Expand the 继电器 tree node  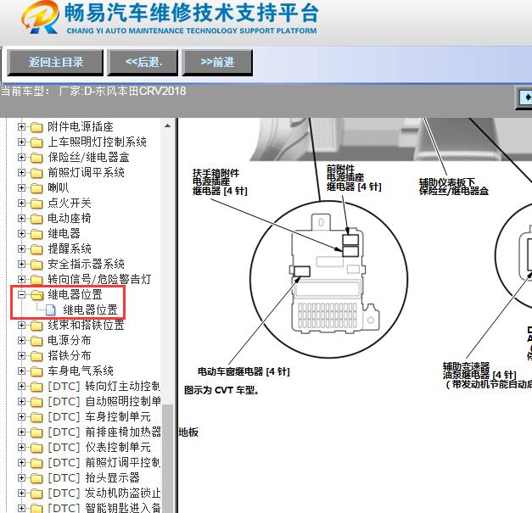[x=21, y=233]
